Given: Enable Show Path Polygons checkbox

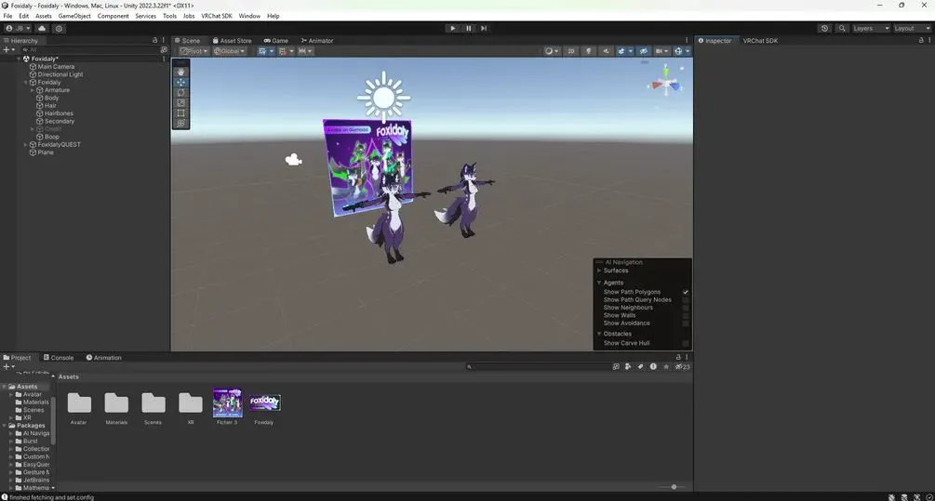Looking at the screenshot, I should pos(686,292).
